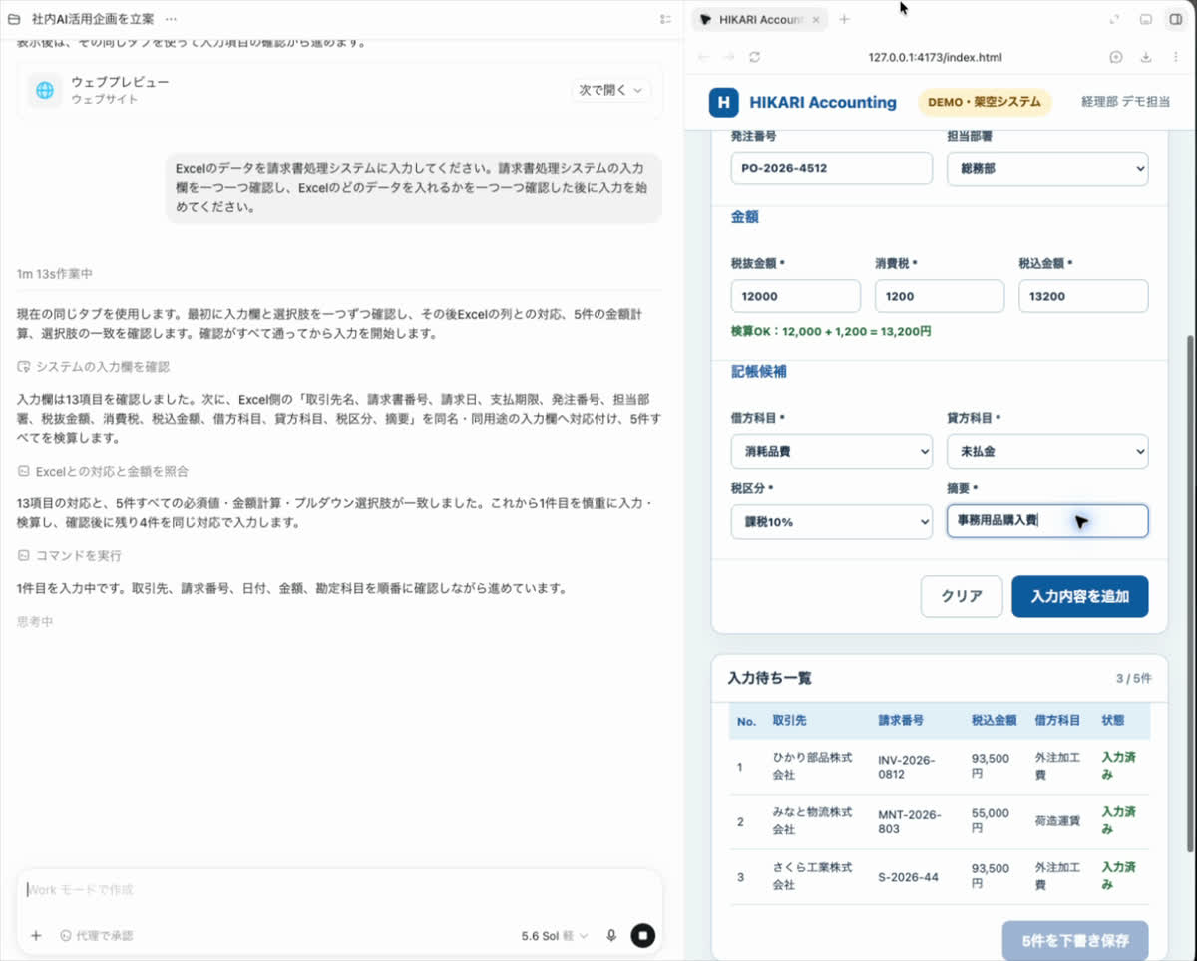The height and width of the screenshot is (961, 1197).
Task: Click invoice number MNT-2026-803
Action: click(x=910, y=821)
